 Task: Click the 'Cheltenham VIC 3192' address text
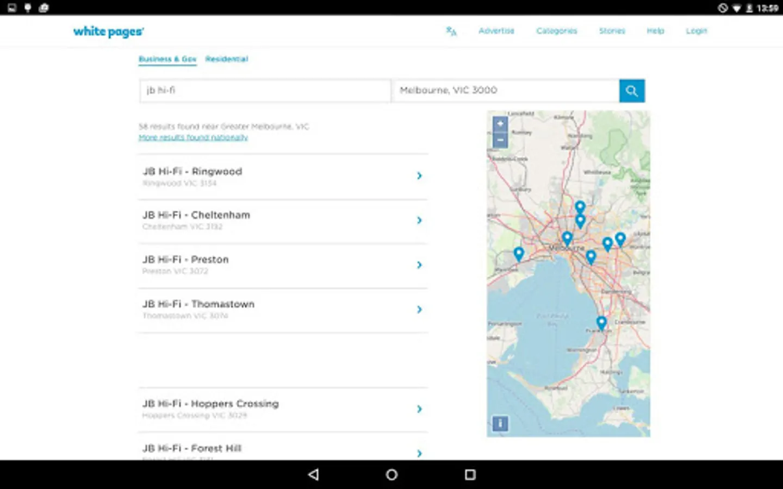pos(182,227)
